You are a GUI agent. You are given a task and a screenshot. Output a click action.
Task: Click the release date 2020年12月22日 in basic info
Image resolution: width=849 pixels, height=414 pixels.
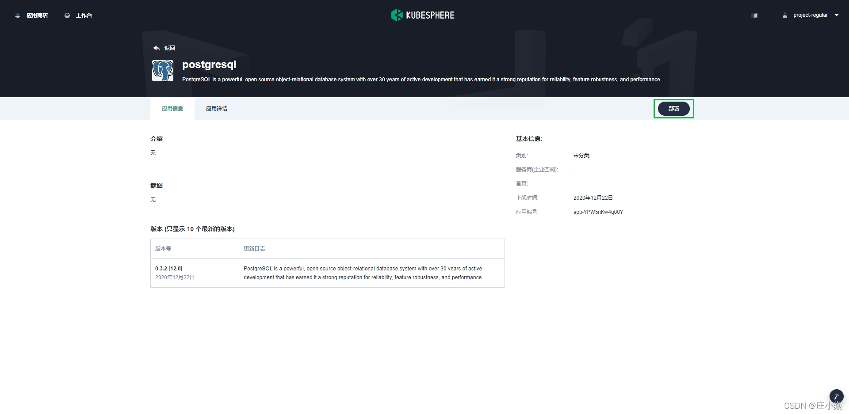tap(593, 198)
